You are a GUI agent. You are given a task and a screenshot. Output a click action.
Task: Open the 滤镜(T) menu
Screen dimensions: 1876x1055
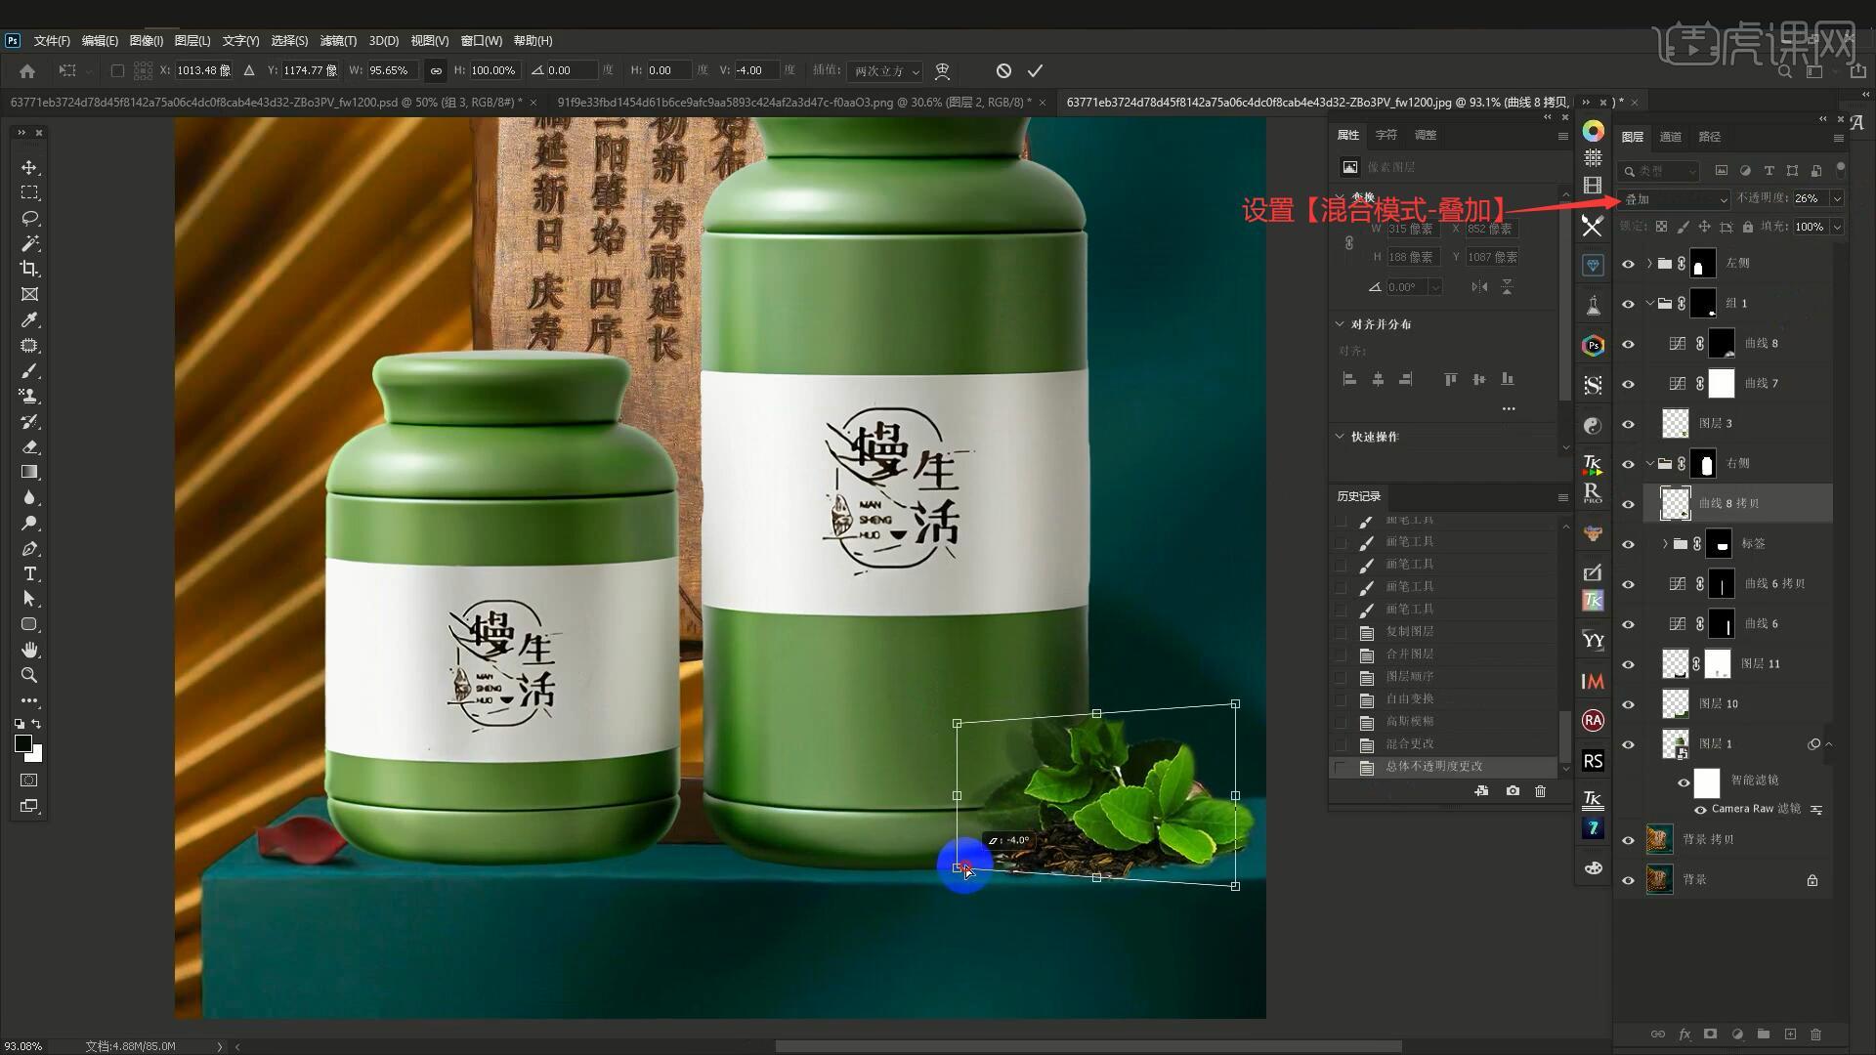338,41
